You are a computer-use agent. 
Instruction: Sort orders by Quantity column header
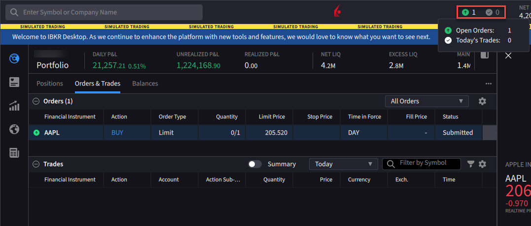(227, 117)
